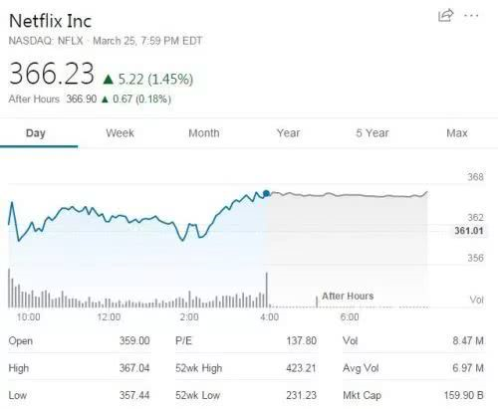This screenshot has width=498, height=409.
Task: Click the Mkt Cap value 159.90 B
Action: [464, 395]
